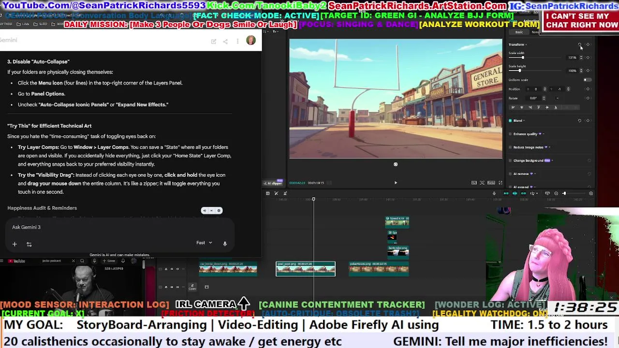
Task: Open YouTube notifications bell
Action: (123, 261)
